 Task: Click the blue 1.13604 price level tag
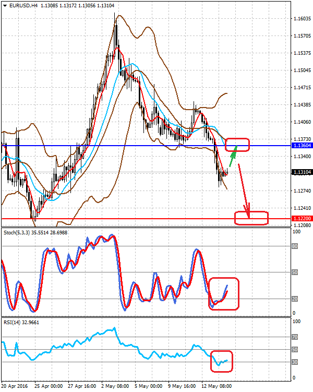[x=302, y=146]
